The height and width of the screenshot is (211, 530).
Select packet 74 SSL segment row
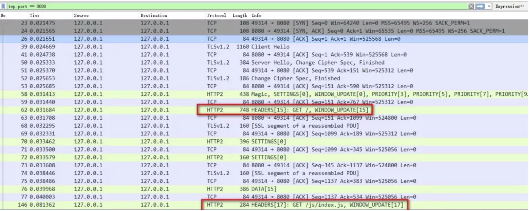pyautogui.click(x=264, y=173)
